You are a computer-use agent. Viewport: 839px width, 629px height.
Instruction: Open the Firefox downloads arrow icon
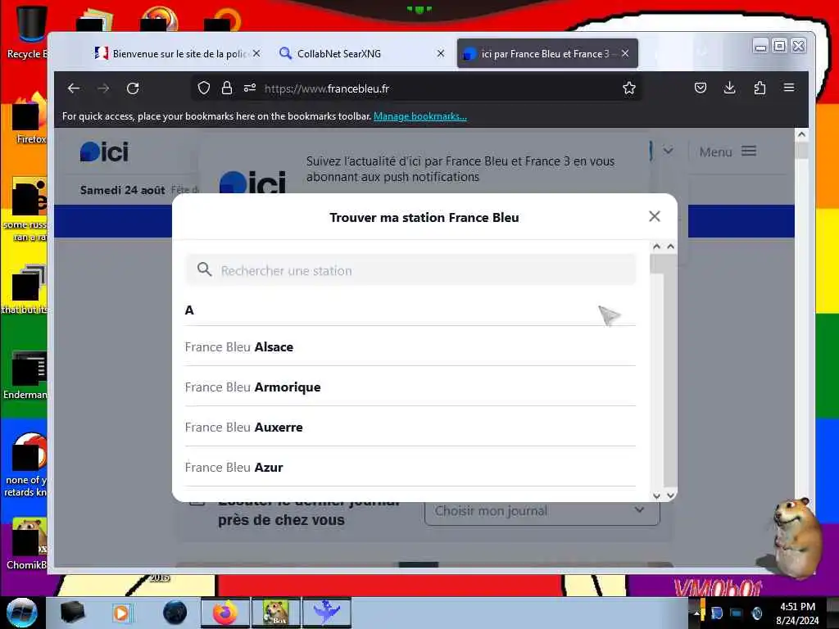(x=729, y=88)
